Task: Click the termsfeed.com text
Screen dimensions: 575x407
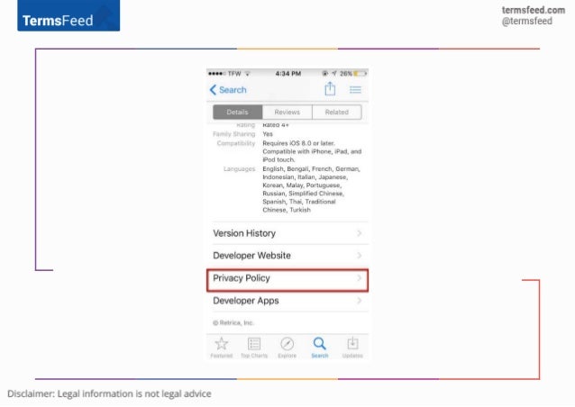Action: point(534,10)
